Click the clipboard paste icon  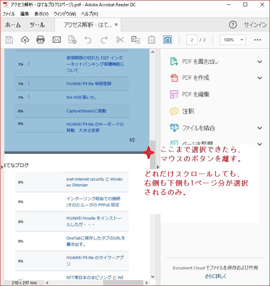click(x=151, y=40)
